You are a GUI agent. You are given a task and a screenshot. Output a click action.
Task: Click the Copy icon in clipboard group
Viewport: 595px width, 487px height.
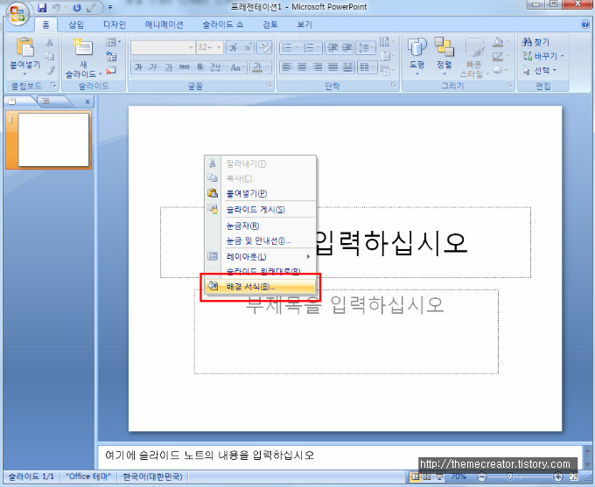point(49,56)
